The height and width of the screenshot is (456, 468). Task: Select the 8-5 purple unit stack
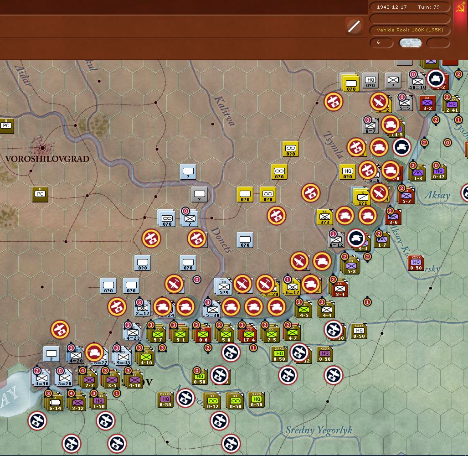click(x=112, y=379)
